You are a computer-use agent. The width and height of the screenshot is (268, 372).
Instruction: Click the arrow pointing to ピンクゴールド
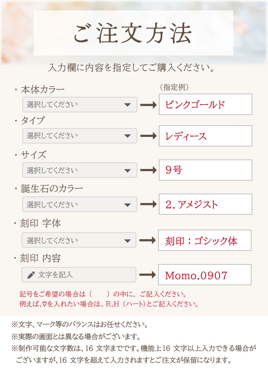point(148,105)
